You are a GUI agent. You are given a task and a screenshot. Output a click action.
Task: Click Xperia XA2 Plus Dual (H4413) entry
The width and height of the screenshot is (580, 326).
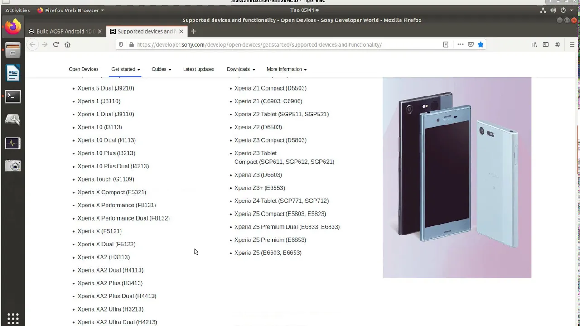point(117,296)
